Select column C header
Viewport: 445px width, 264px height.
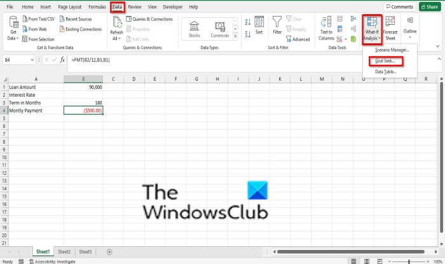coord(113,79)
